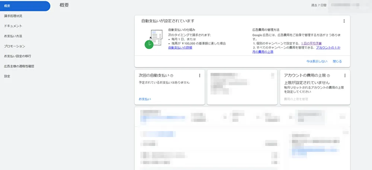
Task: Select お支払い設定の移行 menu item
Action: (x=17, y=56)
